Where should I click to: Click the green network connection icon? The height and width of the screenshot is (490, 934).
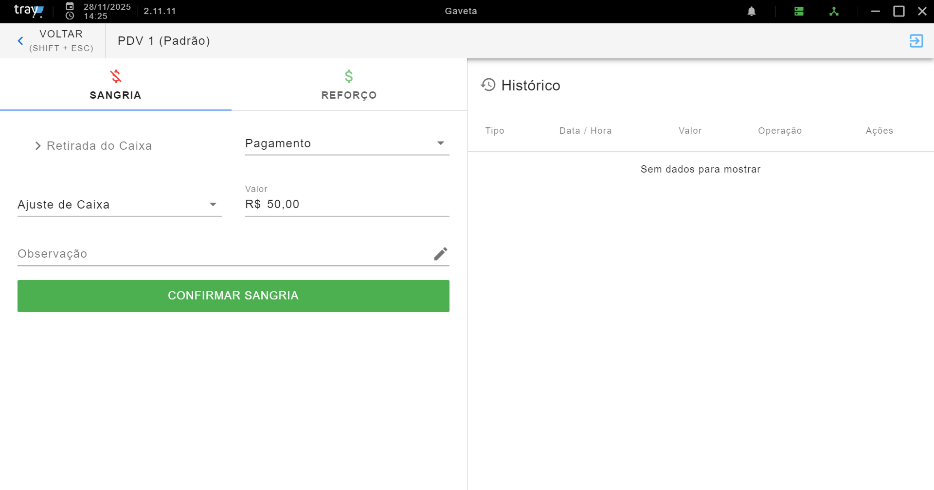(x=834, y=11)
